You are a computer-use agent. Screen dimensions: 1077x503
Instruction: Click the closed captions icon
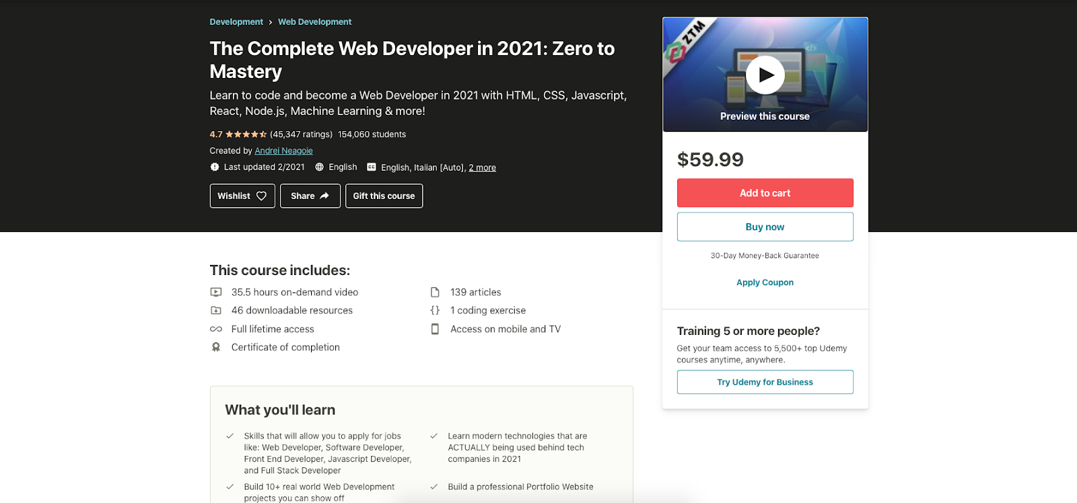[x=372, y=167]
